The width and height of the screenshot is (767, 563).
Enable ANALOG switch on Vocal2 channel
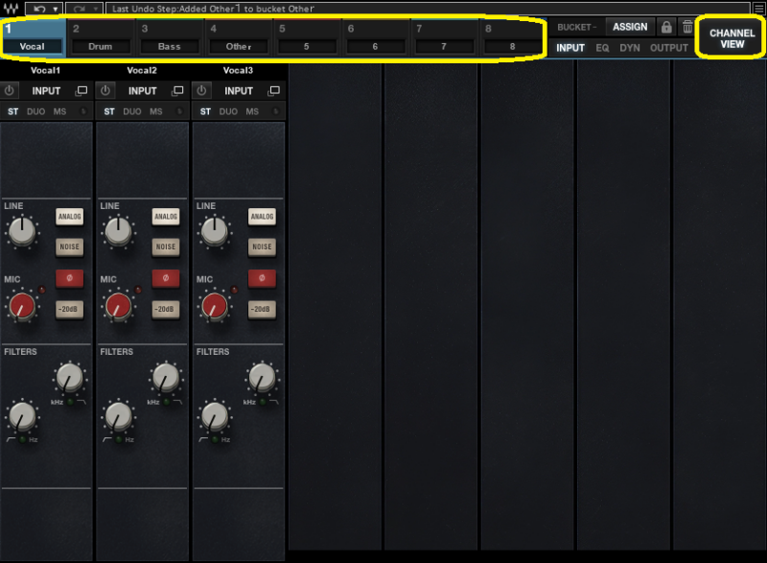[166, 217]
